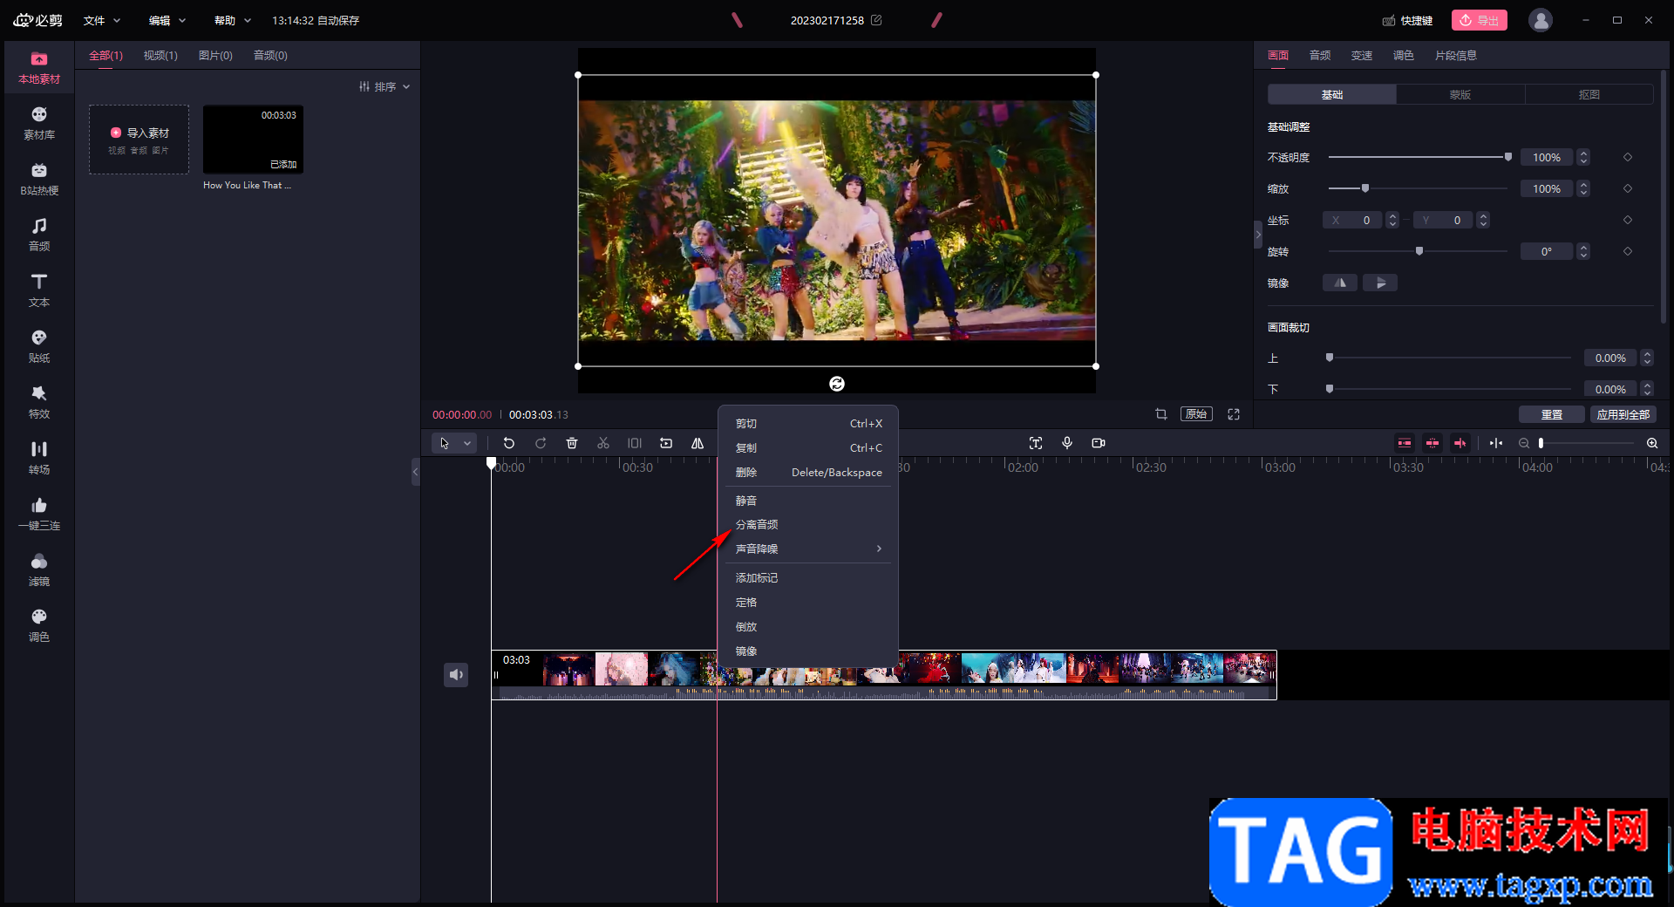This screenshot has width=1674, height=907.
Task: Toggle the second red link icon in timeline toolbar
Action: pos(1432,443)
